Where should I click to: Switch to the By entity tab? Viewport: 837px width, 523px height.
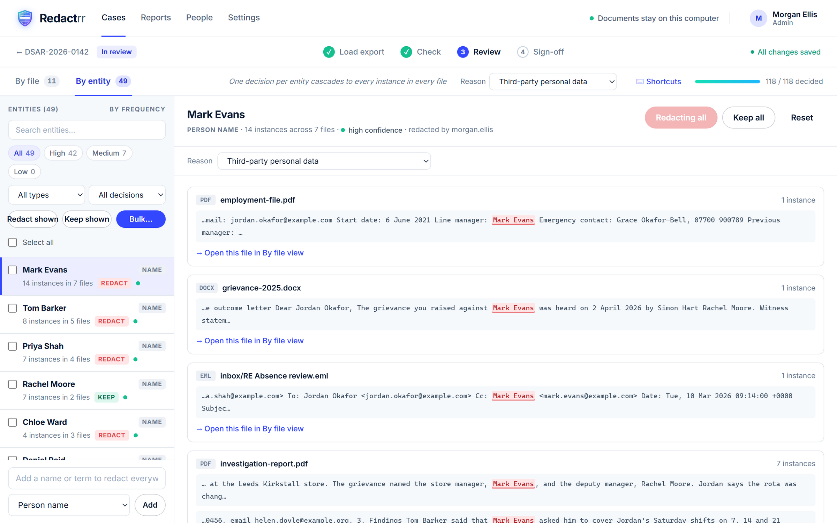coord(103,81)
